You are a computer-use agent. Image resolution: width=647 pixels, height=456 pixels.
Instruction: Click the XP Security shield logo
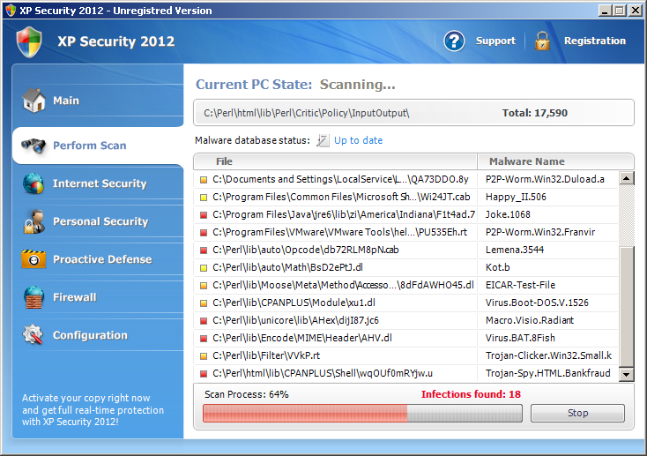[29, 42]
